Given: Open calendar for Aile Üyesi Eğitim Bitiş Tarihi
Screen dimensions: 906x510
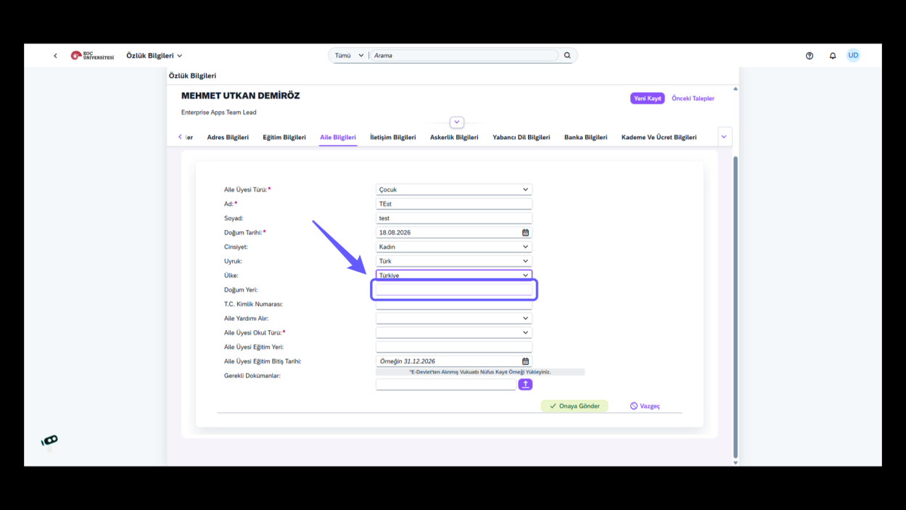Looking at the screenshot, I should click(x=526, y=361).
